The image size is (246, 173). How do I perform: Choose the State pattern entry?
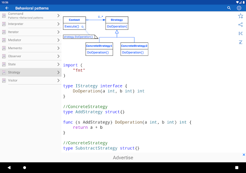pyautogui.click(x=31, y=64)
